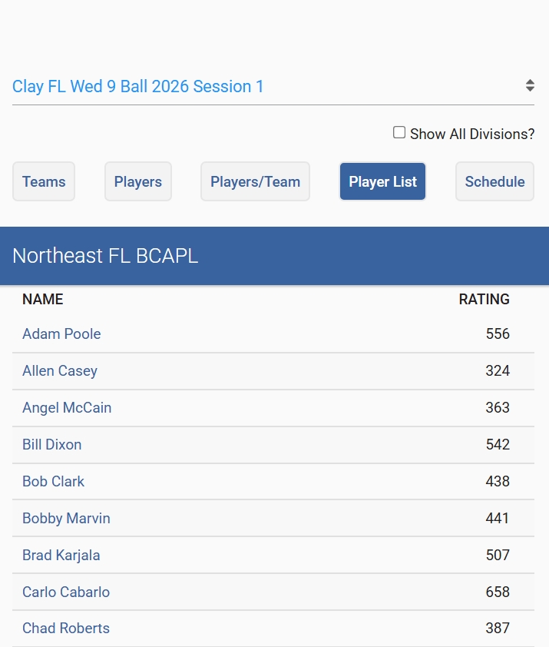Open the Players tab

tap(138, 182)
